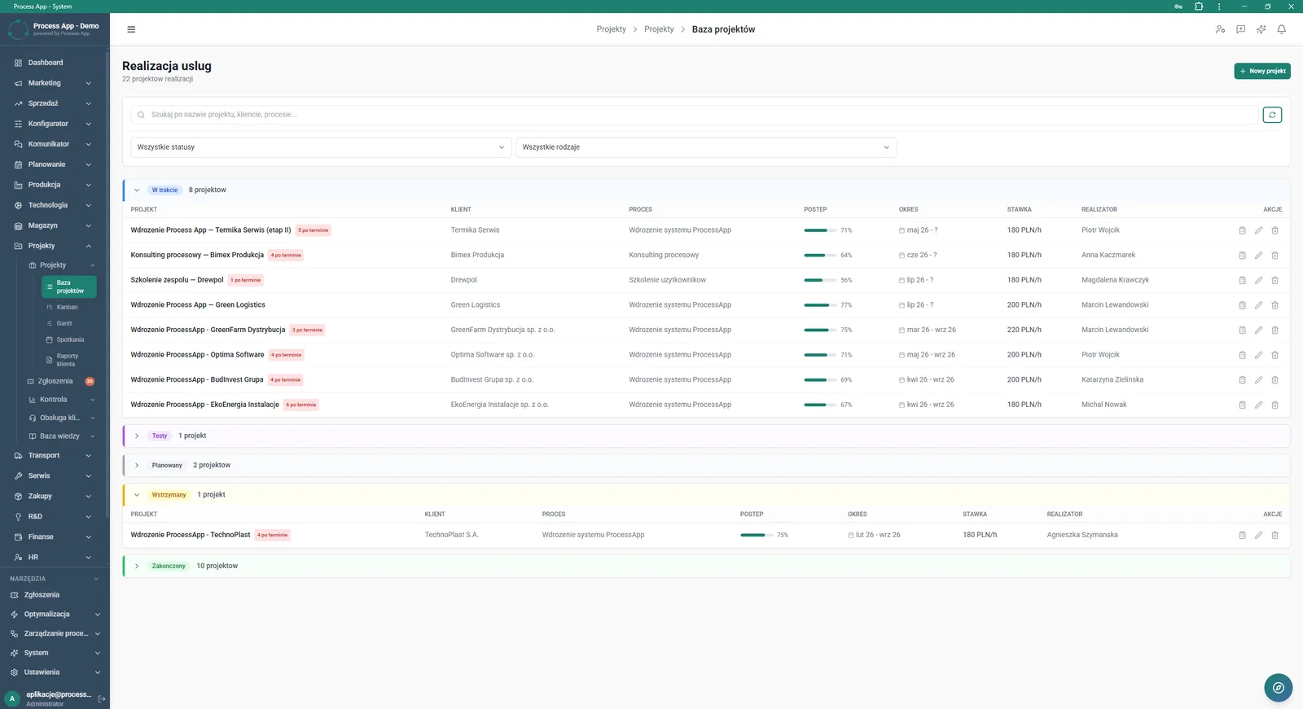Screen dimensions: 1303x709
Task: Edit the Green Logistics project
Action: click(1258, 305)
